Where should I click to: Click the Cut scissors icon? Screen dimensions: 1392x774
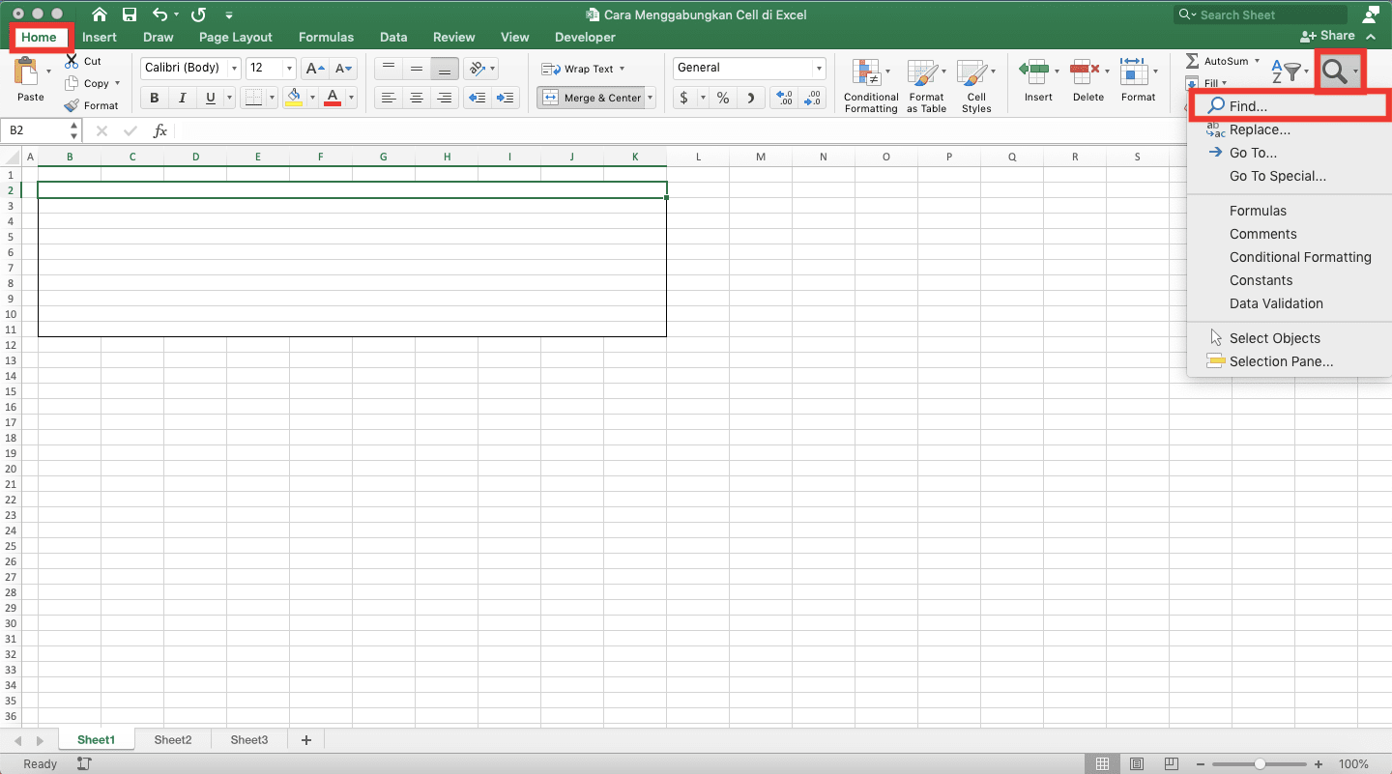point(72,61)
